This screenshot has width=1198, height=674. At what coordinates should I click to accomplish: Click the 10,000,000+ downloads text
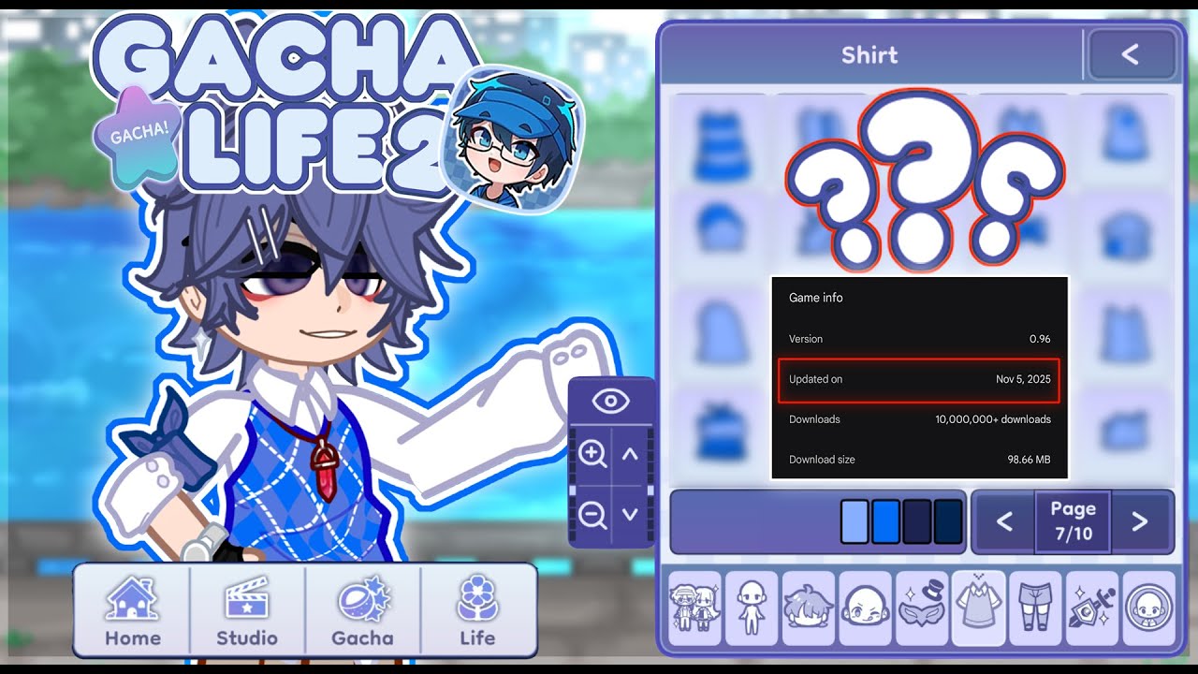993,419
